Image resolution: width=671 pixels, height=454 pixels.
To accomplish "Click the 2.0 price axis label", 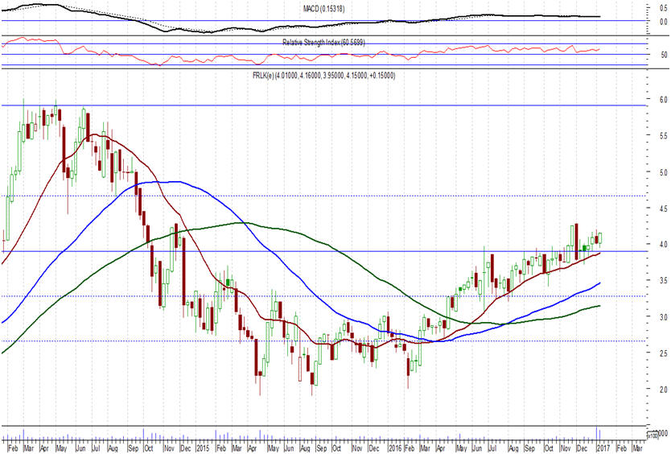I will click(663, 390).
